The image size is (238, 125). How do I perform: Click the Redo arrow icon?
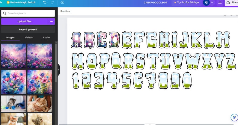tap(52, 2)
